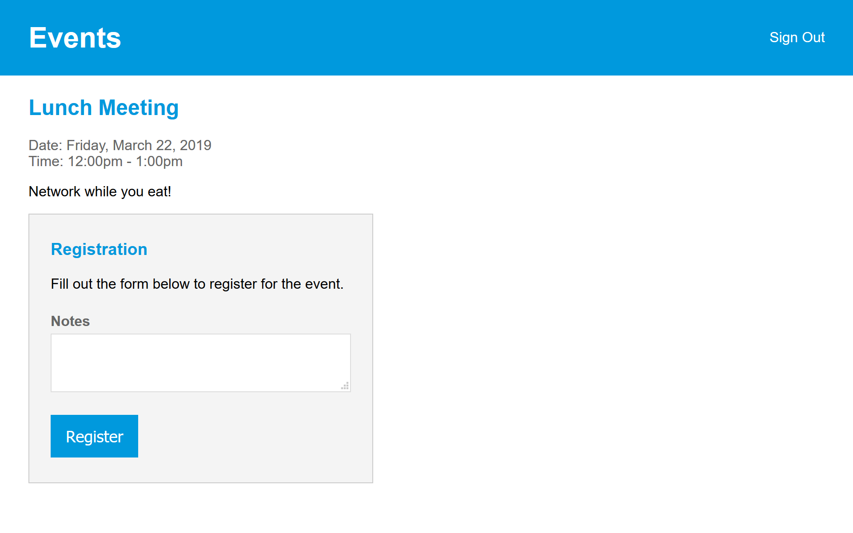Click the Notes textarea resize handle
This screenshot has height=533, width=853.
point(345,386)
